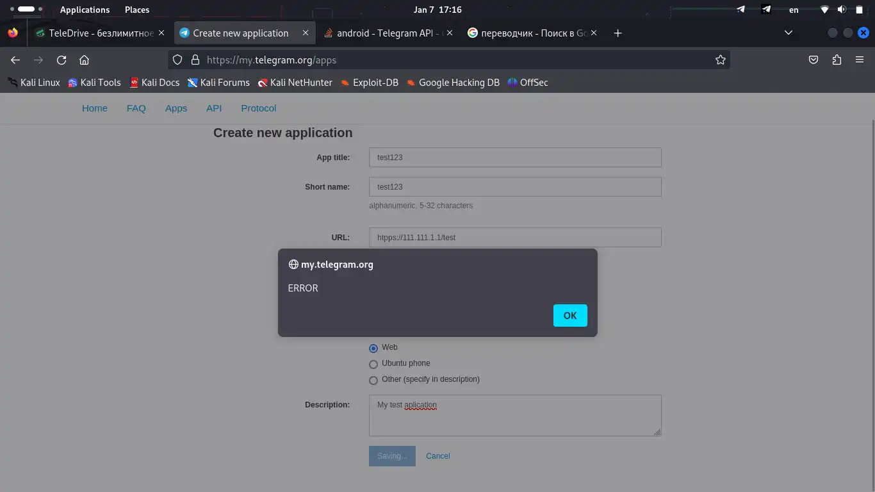Close the android - Telegram API tab
Screen dimensions: 875x492
(x=449, y=33)
